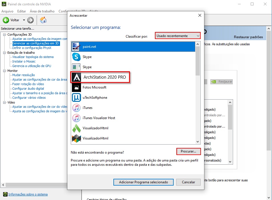
Task: Select Mudar resolução
Action: (23, 75)
